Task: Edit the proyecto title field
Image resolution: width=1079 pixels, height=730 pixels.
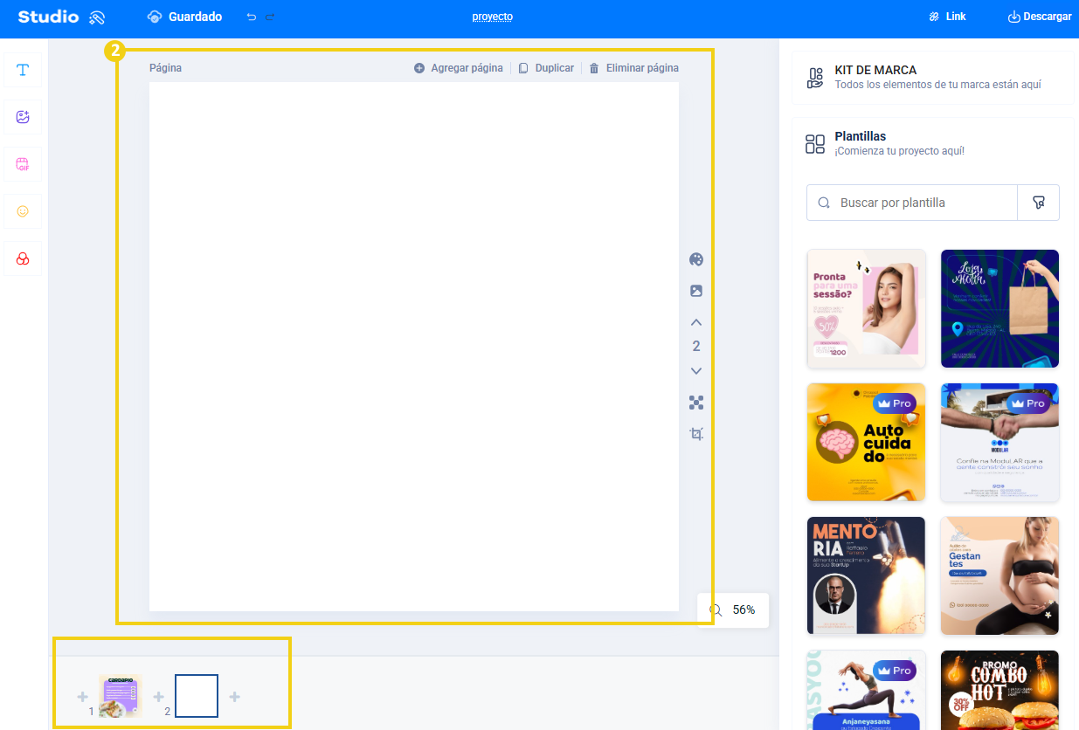Action: click(492, 17)
